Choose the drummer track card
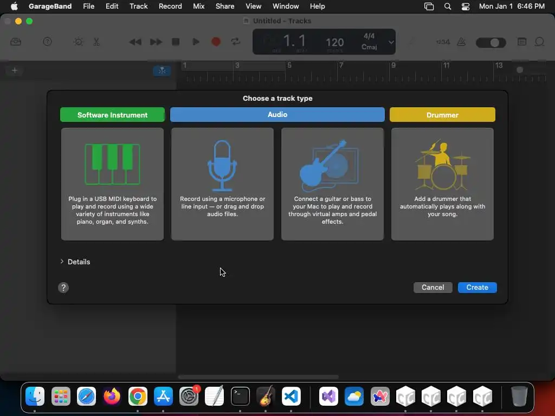555x416 pixels. click(442, 184)
